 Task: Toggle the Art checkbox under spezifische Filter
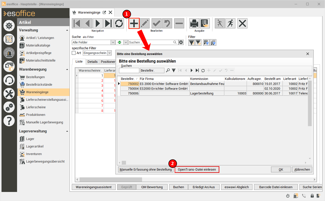click(x=74, y=53)
